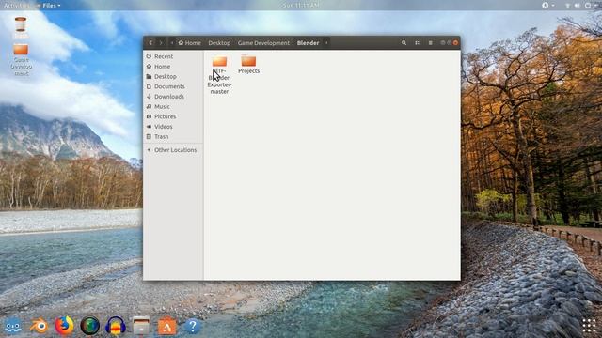Open the accessibility menu in top bar

coord(547,6)
